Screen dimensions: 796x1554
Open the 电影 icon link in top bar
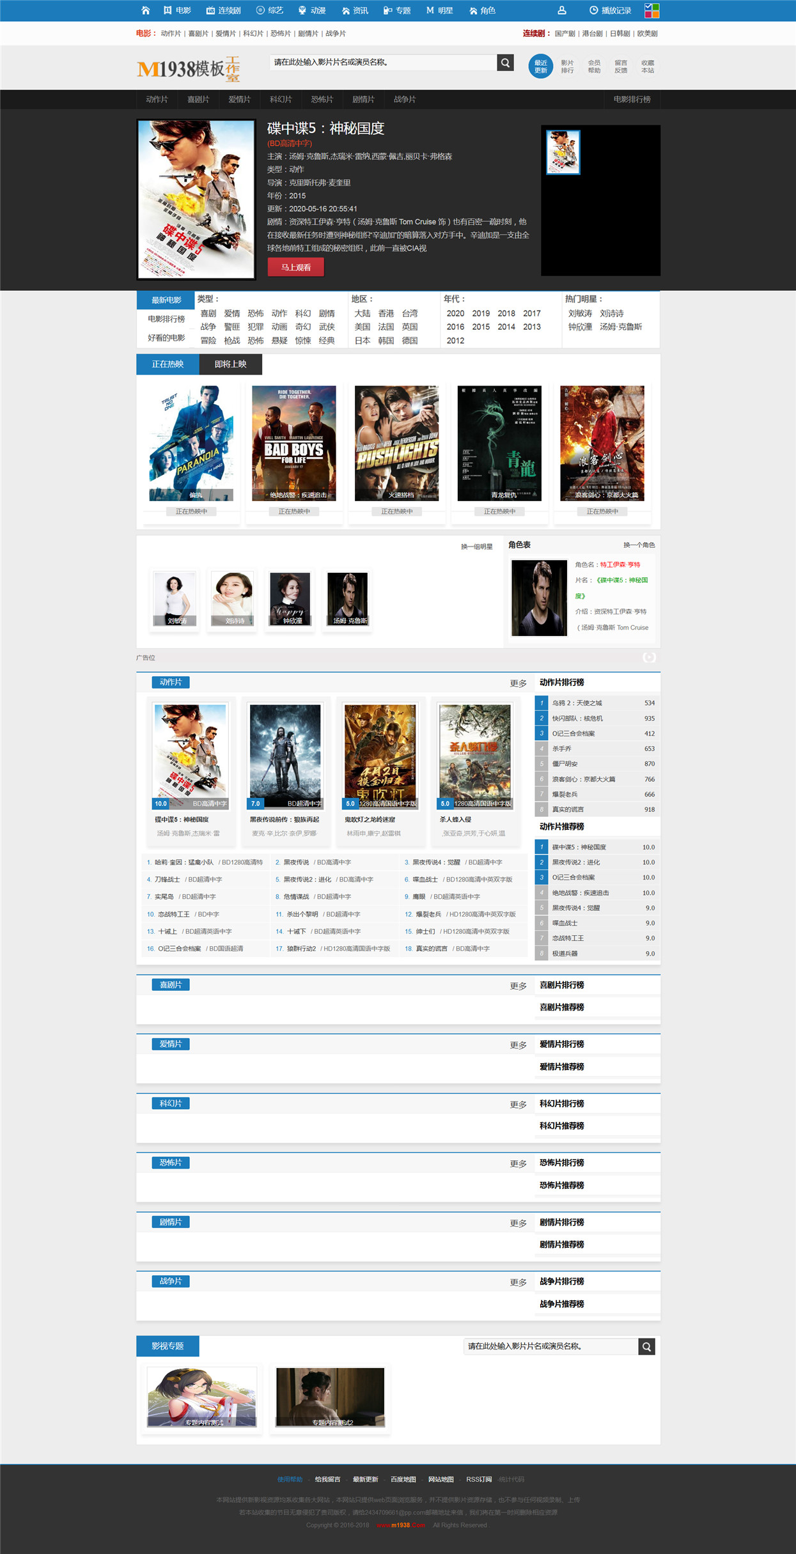coord(168,10)
